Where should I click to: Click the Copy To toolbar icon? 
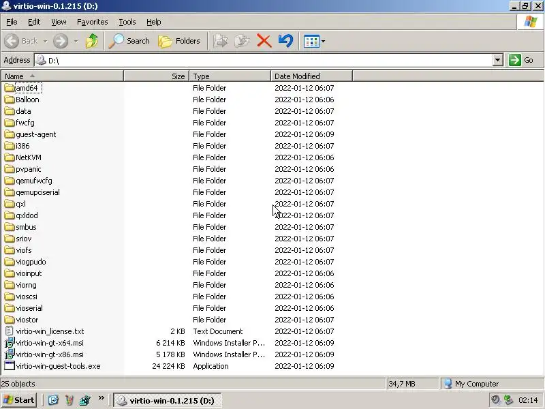click(242, 41)
